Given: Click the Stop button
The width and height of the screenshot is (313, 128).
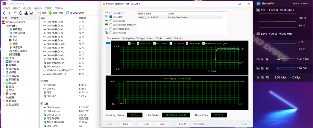Looking at the screenshot, I should click(125, 124).
